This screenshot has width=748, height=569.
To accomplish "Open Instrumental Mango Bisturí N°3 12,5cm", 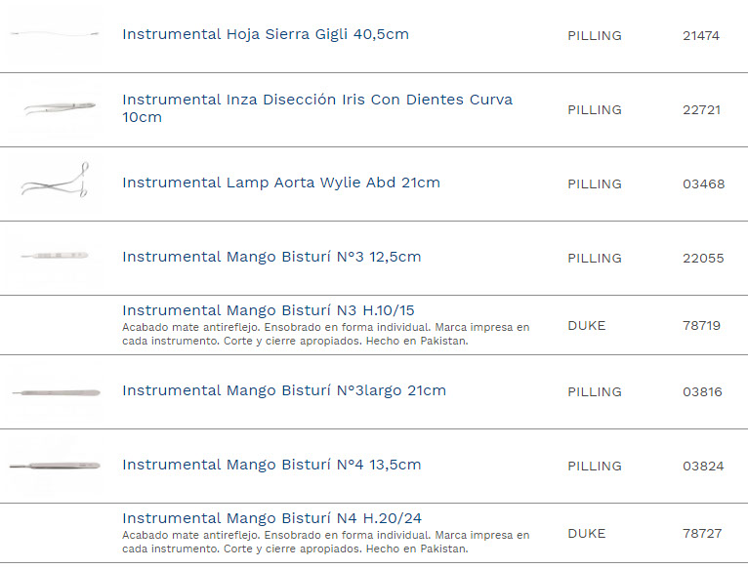I will coord(270,257).
